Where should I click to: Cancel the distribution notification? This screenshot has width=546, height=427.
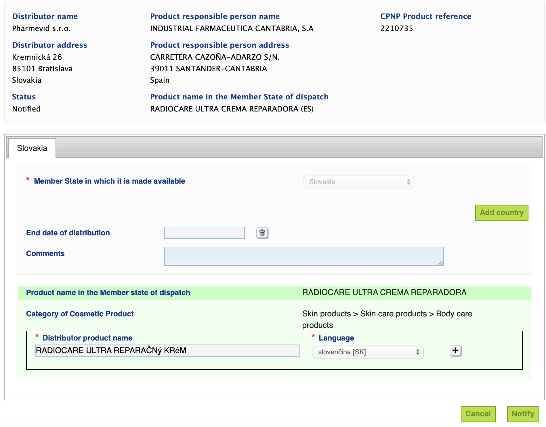(478, 414)
